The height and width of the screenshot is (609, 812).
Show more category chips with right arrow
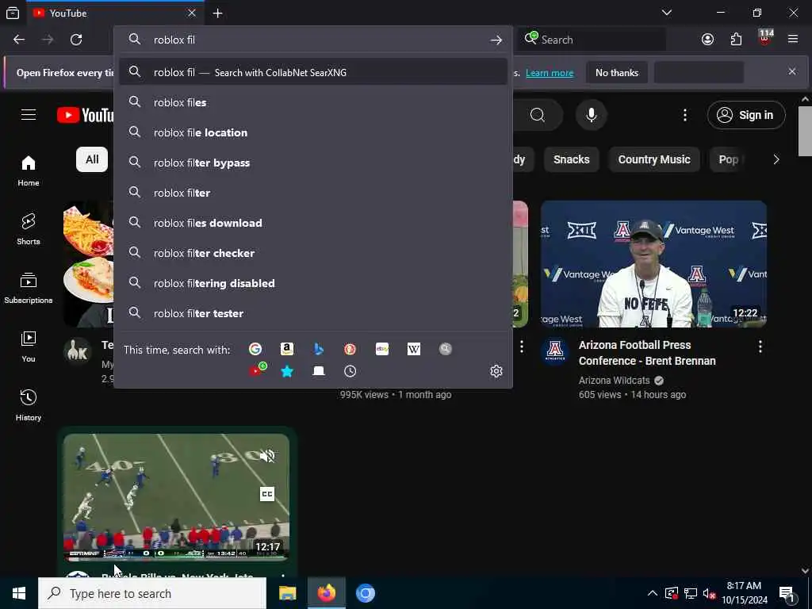click(x=776, y=159)
